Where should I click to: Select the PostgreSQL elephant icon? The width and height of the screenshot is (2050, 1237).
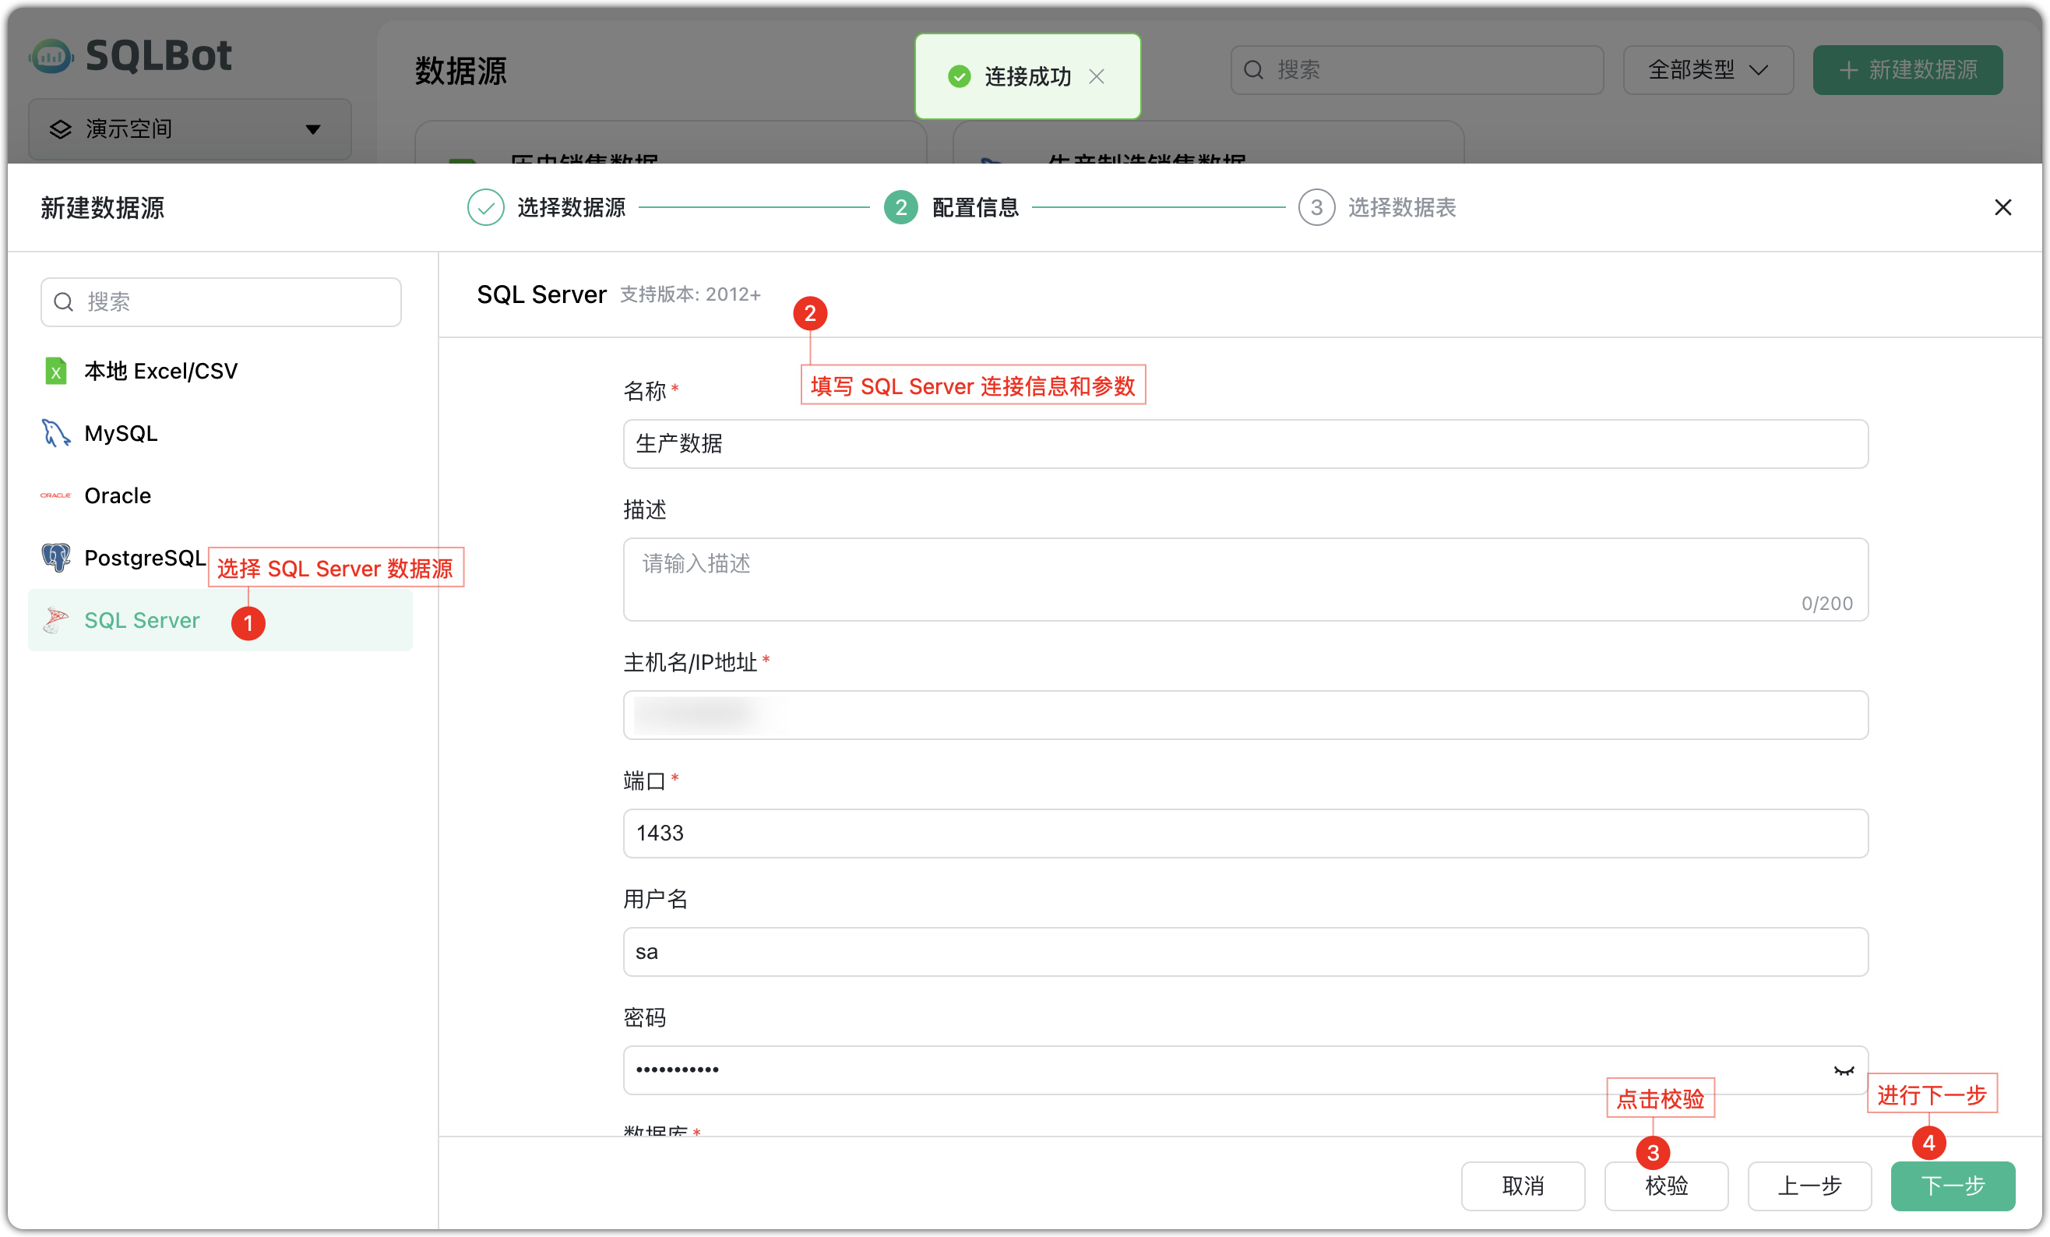[x=55, y=558]
